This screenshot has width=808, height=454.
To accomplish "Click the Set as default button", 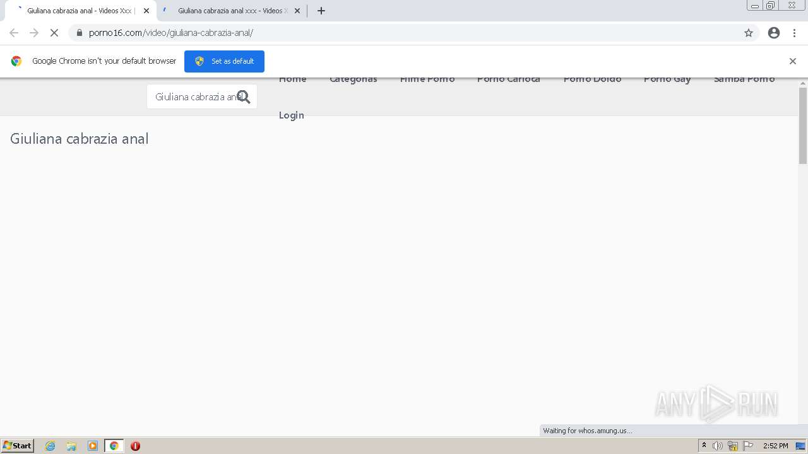I will [x=224, y=61].
